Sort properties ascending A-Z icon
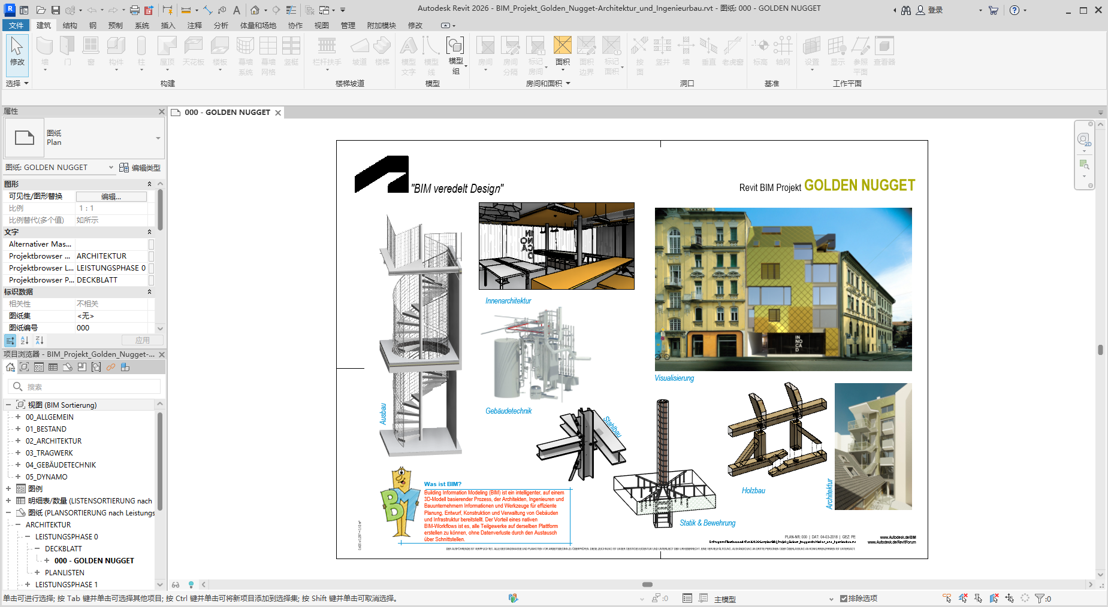 tap(25, 340)
